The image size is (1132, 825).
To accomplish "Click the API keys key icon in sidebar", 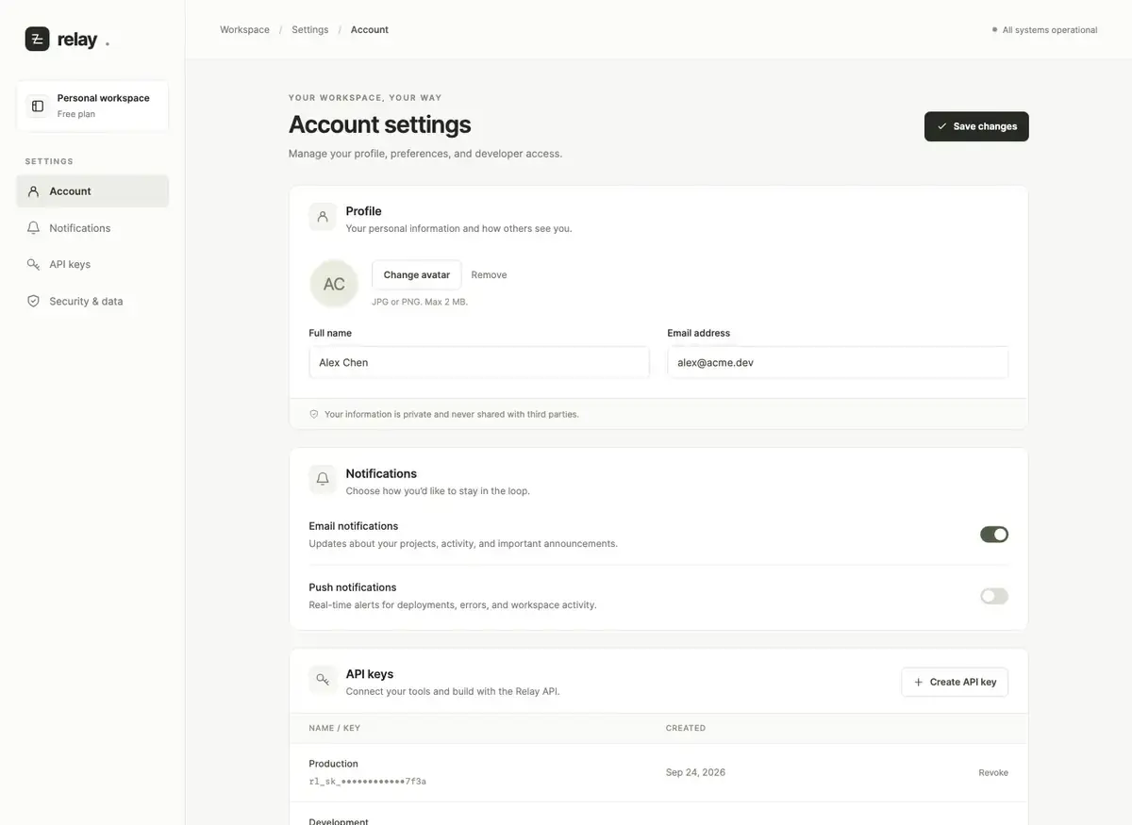I will 33,264.
